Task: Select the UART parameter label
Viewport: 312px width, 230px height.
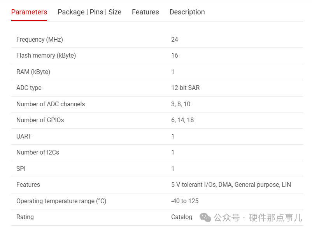Action: 24,136
